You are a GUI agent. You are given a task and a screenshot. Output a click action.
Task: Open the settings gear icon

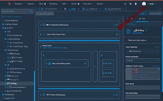(130, 4)
